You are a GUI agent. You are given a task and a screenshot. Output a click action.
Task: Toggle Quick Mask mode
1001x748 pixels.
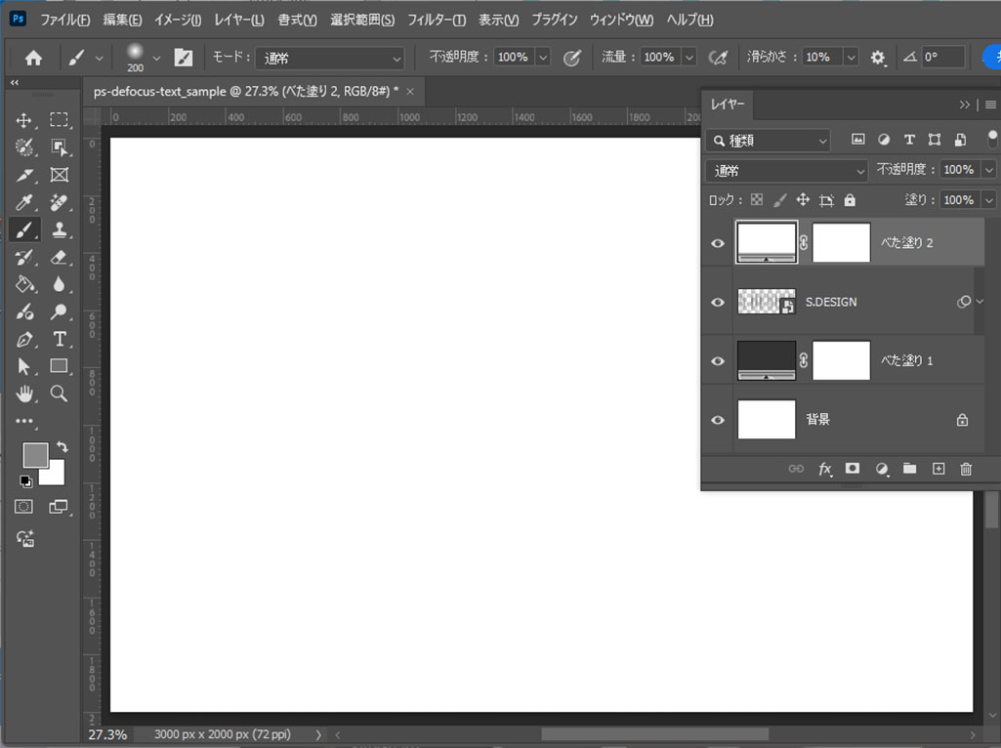click(23, 507)
